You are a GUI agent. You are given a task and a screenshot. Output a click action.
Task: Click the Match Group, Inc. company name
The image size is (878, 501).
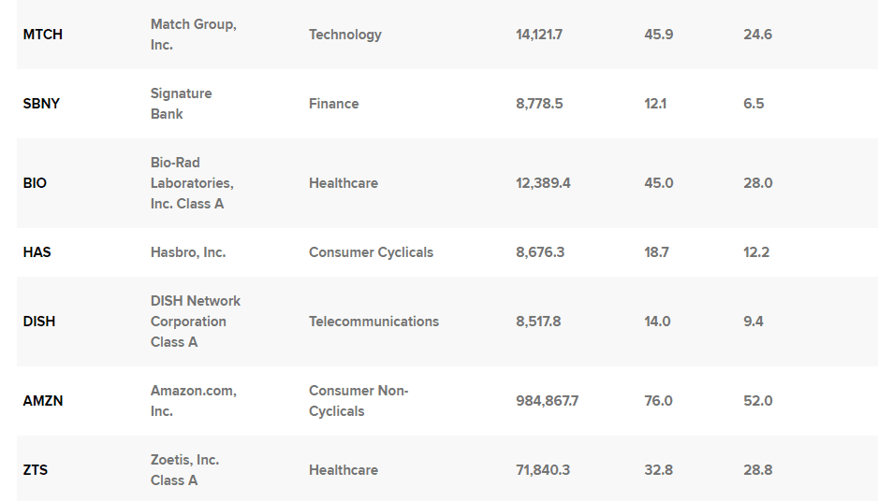(193, 35)
